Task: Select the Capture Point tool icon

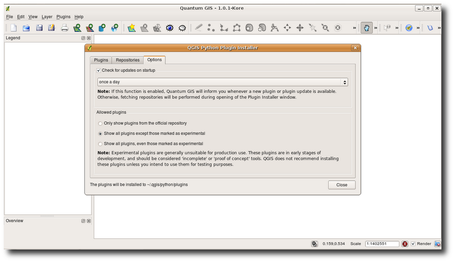Action: (211, 28)
